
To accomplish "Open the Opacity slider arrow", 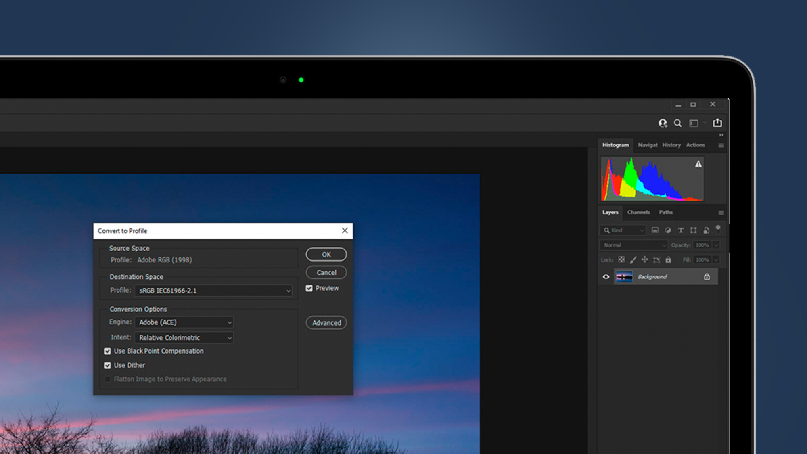I will pyautogui.click(x=716, y=245).
